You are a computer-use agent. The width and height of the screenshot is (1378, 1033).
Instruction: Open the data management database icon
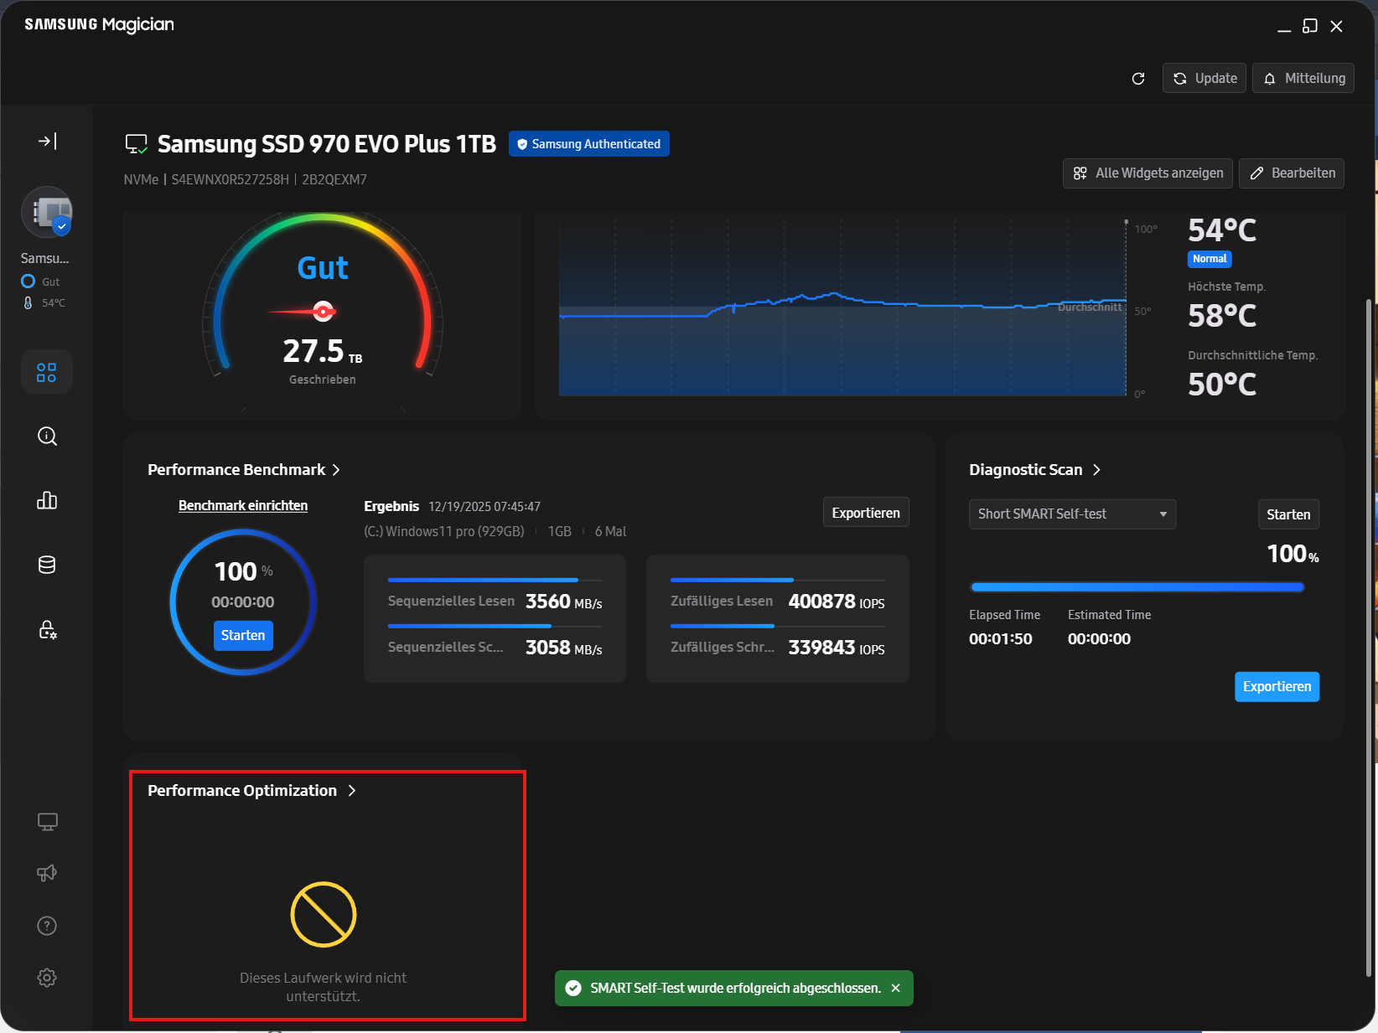click(x=47, y=565)
